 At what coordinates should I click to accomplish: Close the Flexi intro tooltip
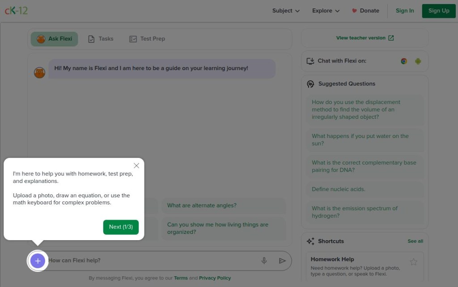coord(136,166)
